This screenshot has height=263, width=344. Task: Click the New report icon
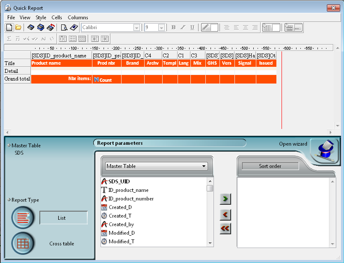(x=9, y=27)
